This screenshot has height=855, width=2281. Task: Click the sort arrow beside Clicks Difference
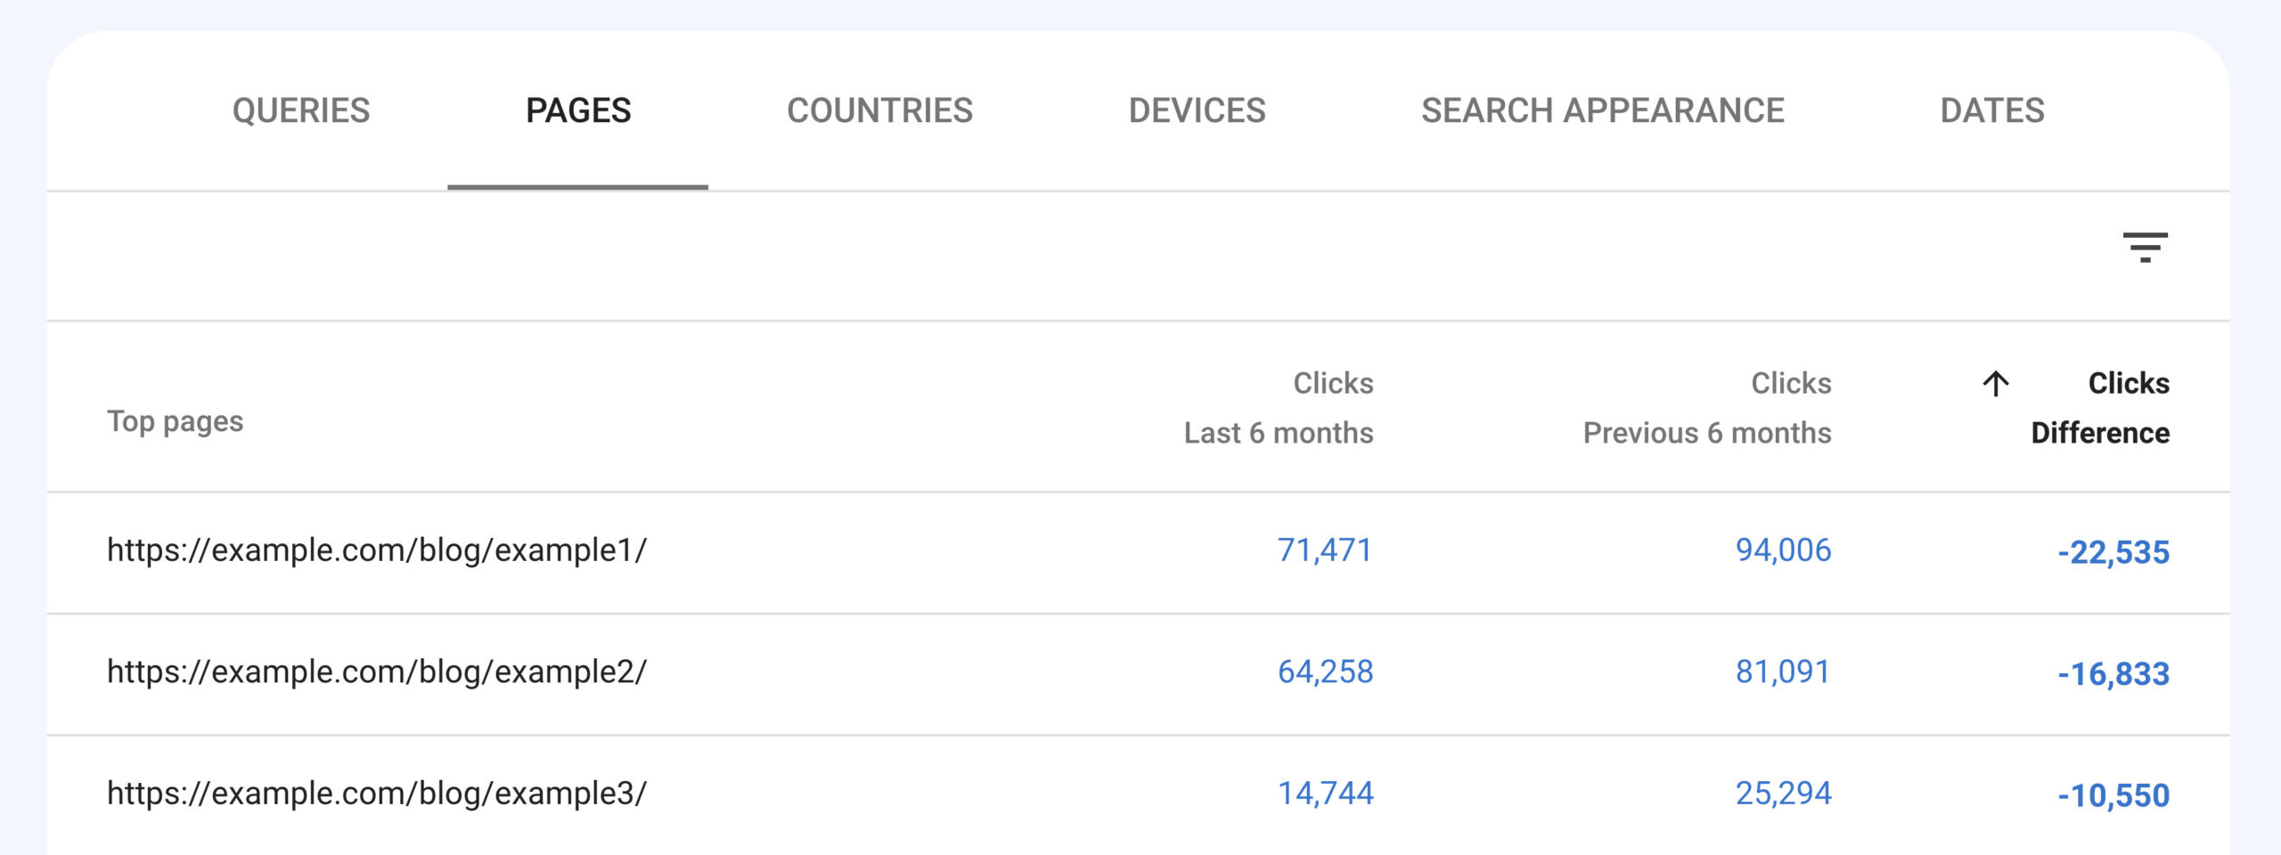tap(1996, 384)
